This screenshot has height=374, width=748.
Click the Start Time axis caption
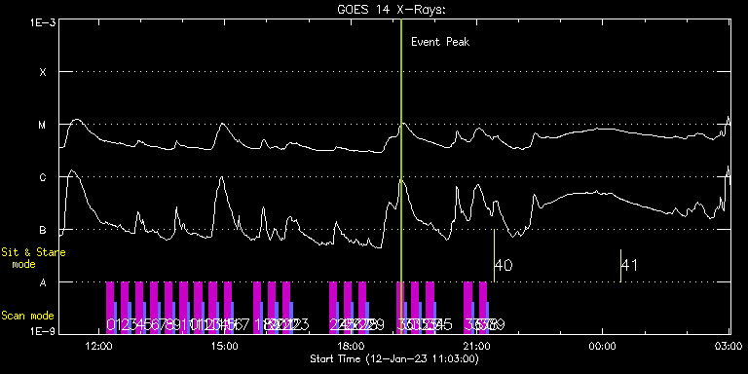pos(394,358)
